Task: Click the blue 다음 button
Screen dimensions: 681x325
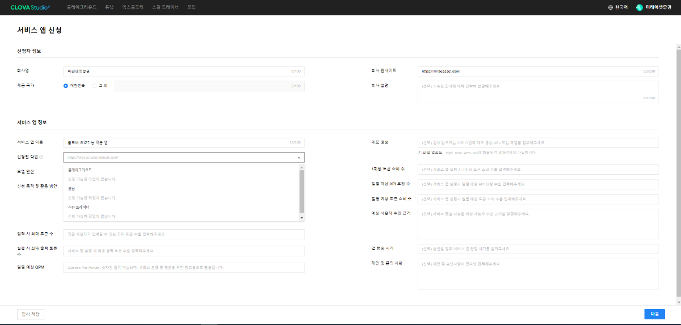Action: click(x=654, y=314)
